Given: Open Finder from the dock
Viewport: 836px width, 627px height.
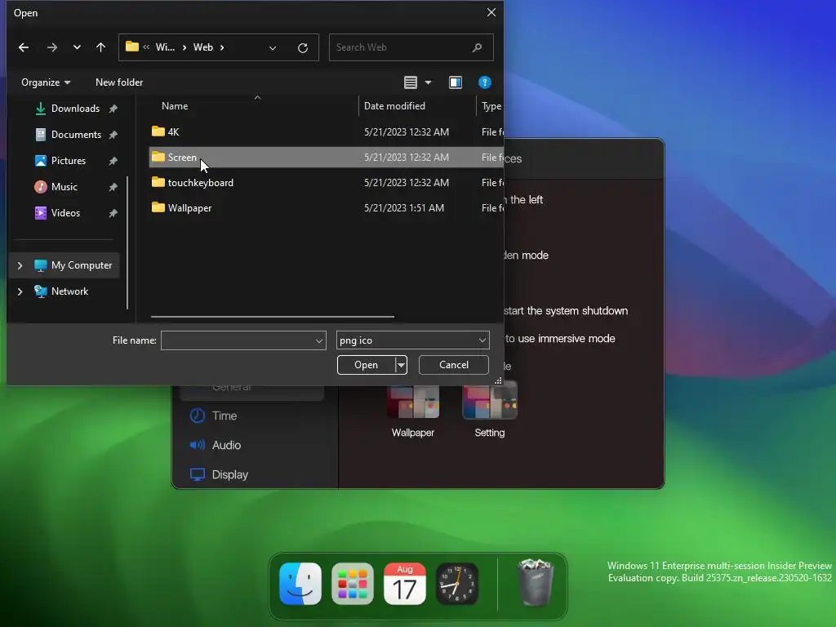Looking at the screenshot, I should tap(300, 584).
